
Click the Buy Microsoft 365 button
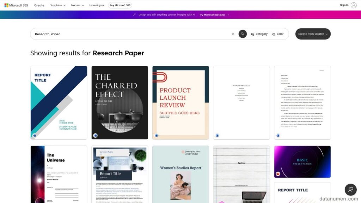click(119, 5)
